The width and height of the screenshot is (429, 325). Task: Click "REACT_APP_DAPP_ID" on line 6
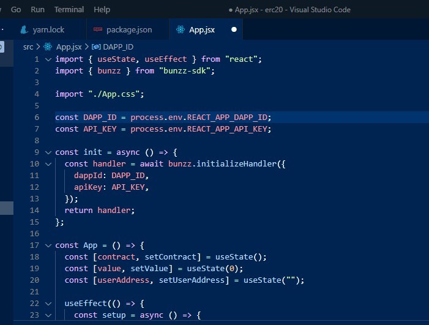(227, 118)
